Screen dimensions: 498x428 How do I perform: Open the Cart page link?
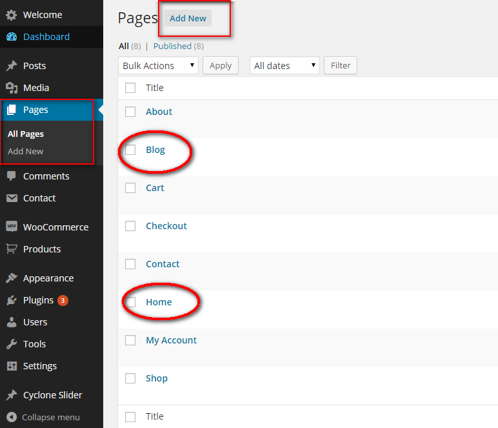[155, 188]
